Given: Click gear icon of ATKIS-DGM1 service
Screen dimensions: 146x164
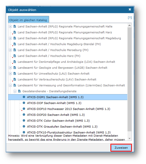Looking at the screenshot, I should click(24, 97).
